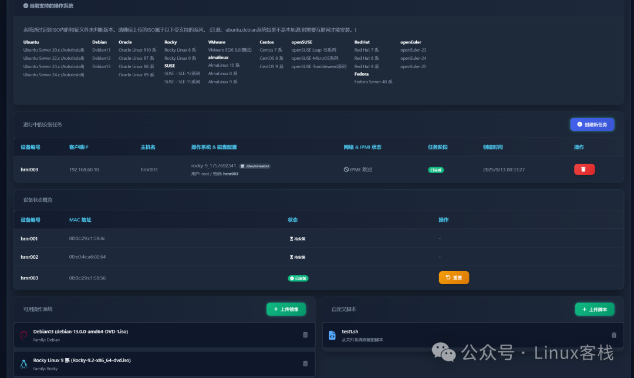Click the 可用操作系统 section title
The image size is (634, 378).
click(x=38, y=309)
